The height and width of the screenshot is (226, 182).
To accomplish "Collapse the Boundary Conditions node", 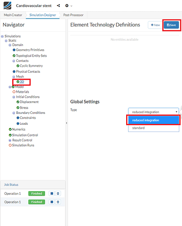I will click(x=14, y=113).
